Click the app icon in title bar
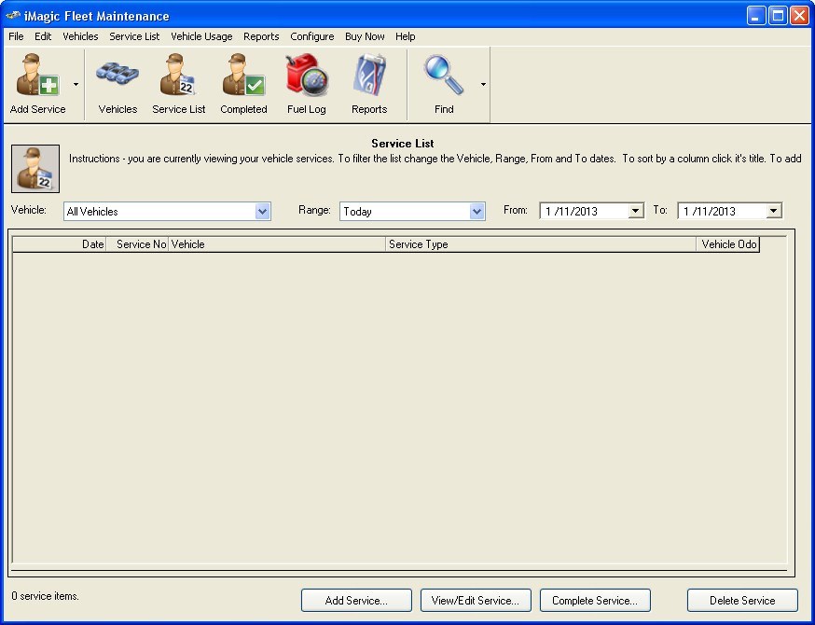The height and width of the screenshot is (625, 815). [12, 16]
